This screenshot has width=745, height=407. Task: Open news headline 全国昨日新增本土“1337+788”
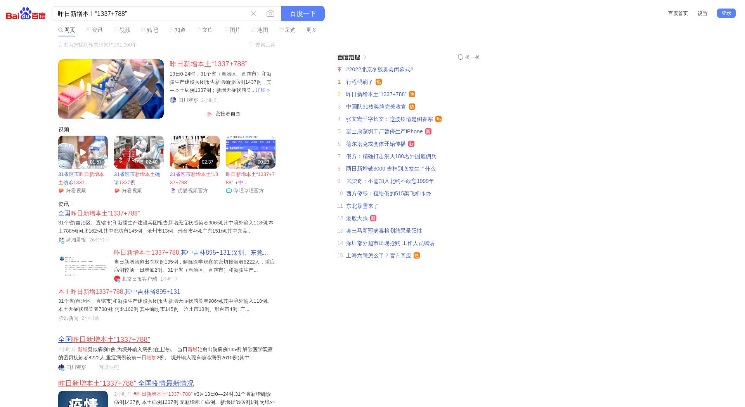[x=99, y=213]
